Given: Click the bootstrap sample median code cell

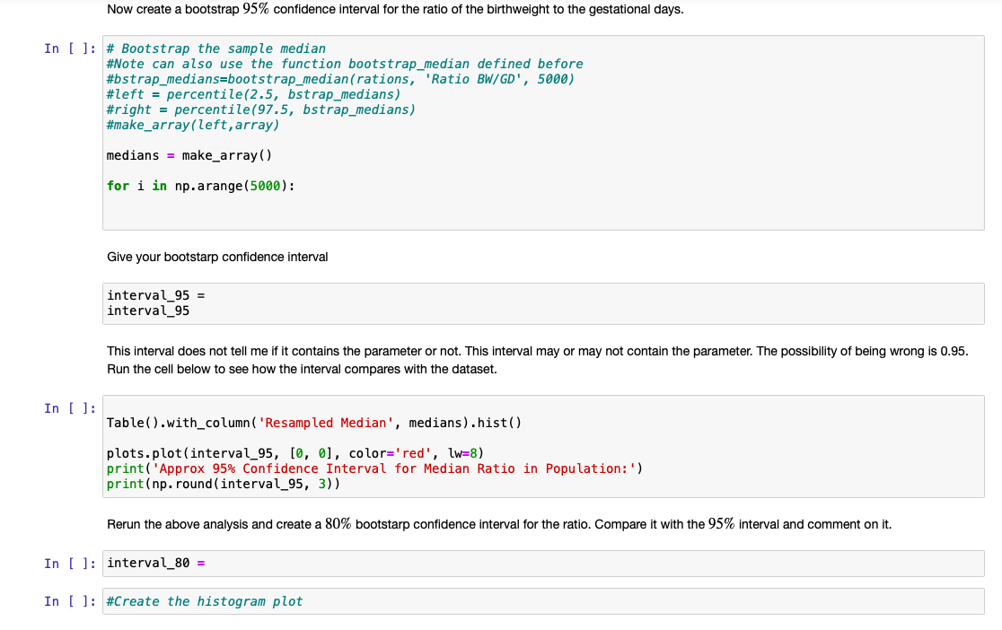Looking at the screenshot, I should [359, 135].
